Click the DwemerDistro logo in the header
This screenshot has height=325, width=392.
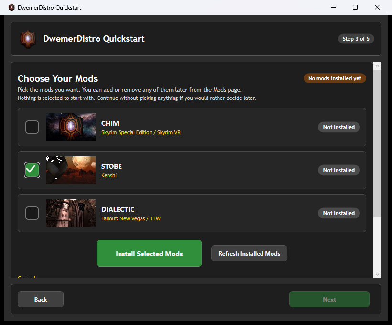click(28, 39)
